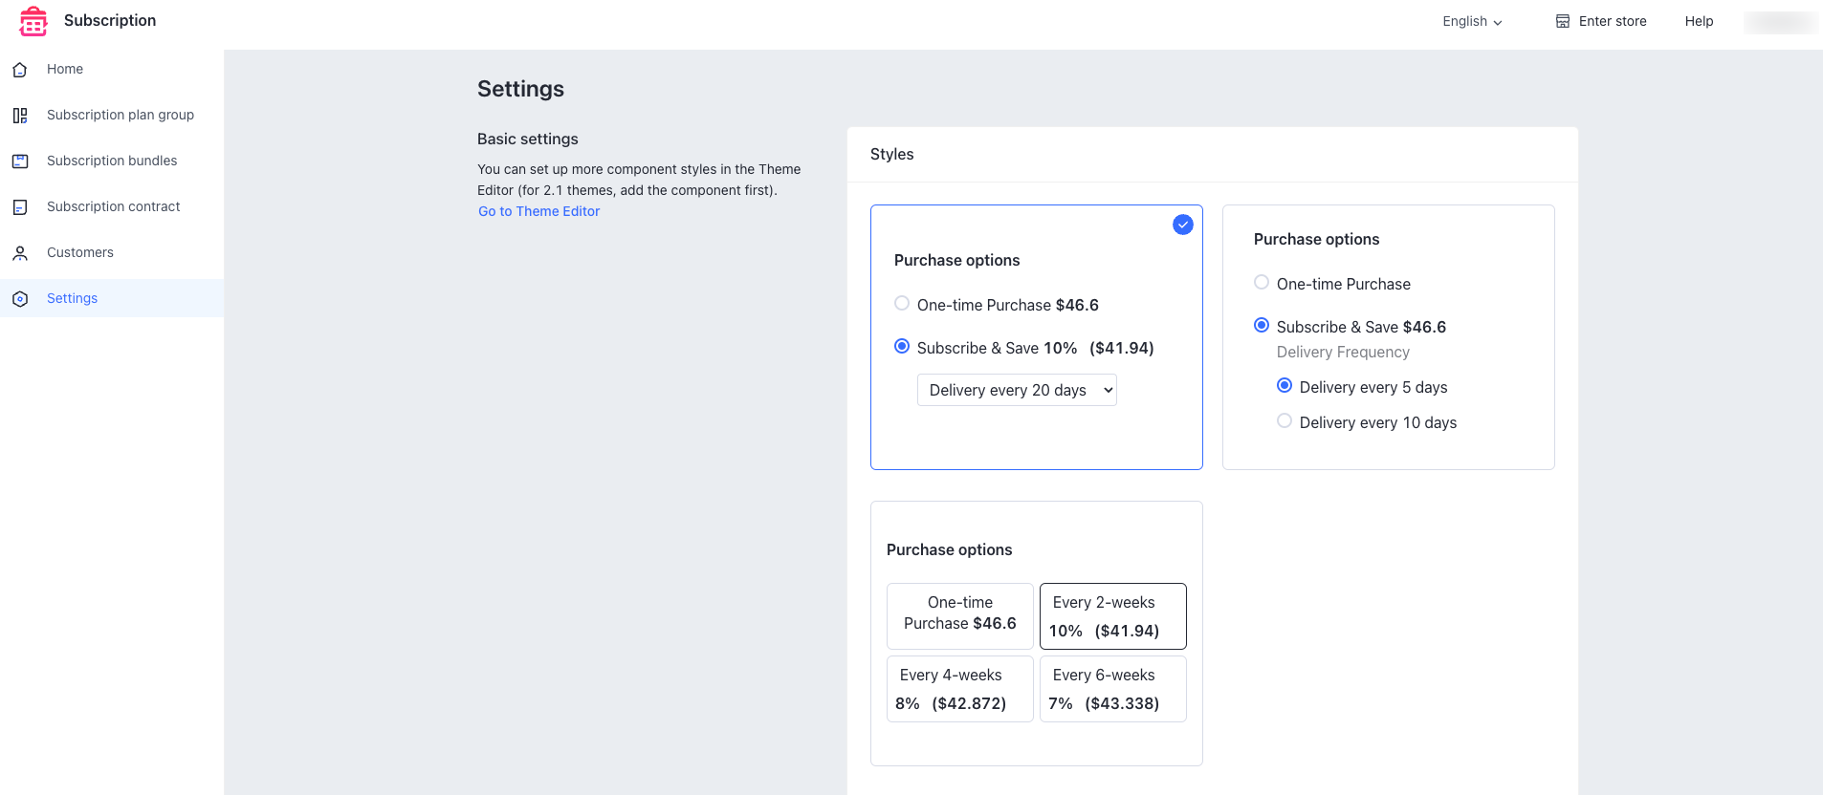Click the Home house icon
The width and height of the screenshot is (1823, 795).
pos(20,70)
